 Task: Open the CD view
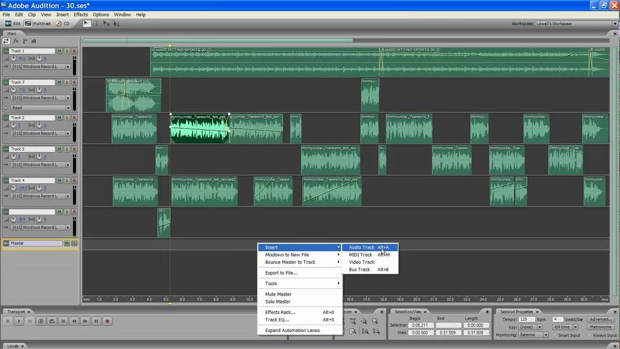pyautogui.click(x=63, y=23)
